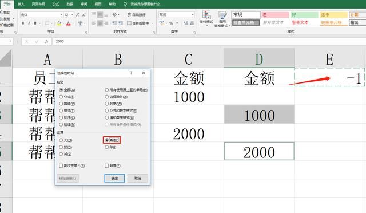This screenshot has width=366, height=213.
Task: Click the red Font Color icon
Action: pyautogui.click(x=68, y=23)
